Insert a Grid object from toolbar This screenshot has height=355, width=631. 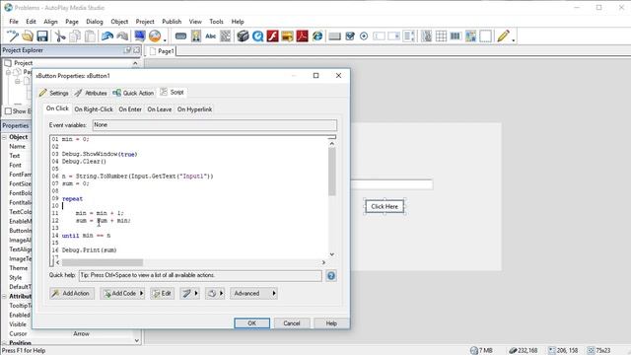click(x=441, y=36)
